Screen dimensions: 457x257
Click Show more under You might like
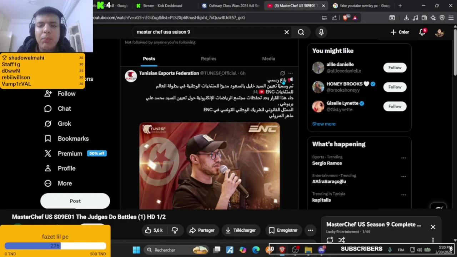click(x=324, y=124)
